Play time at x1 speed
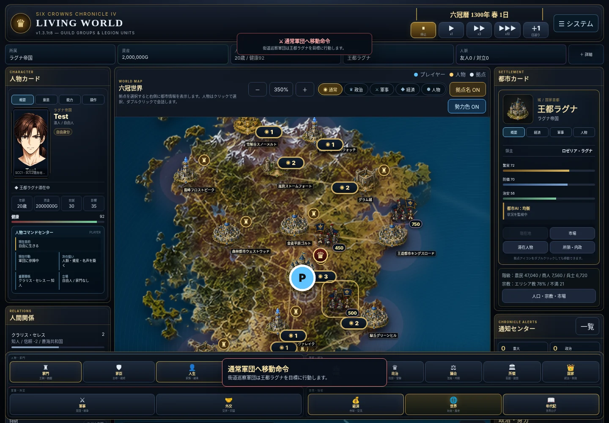This screenshot has width=609, height=423. click(451, 30)
